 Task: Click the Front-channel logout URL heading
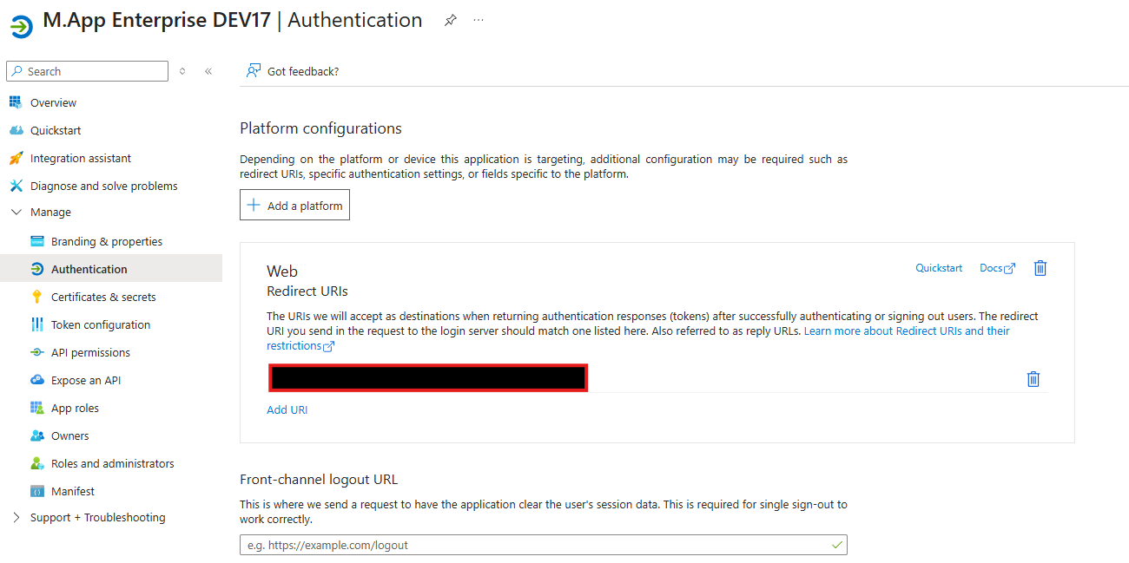319,480
